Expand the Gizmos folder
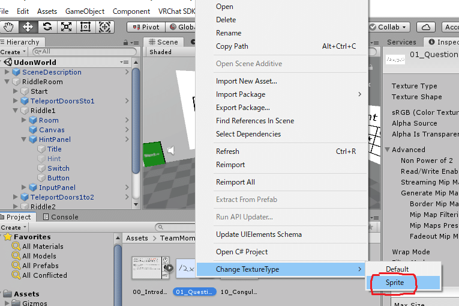The width and height of the screenshot is (459, 306). [x=7, y=303]
